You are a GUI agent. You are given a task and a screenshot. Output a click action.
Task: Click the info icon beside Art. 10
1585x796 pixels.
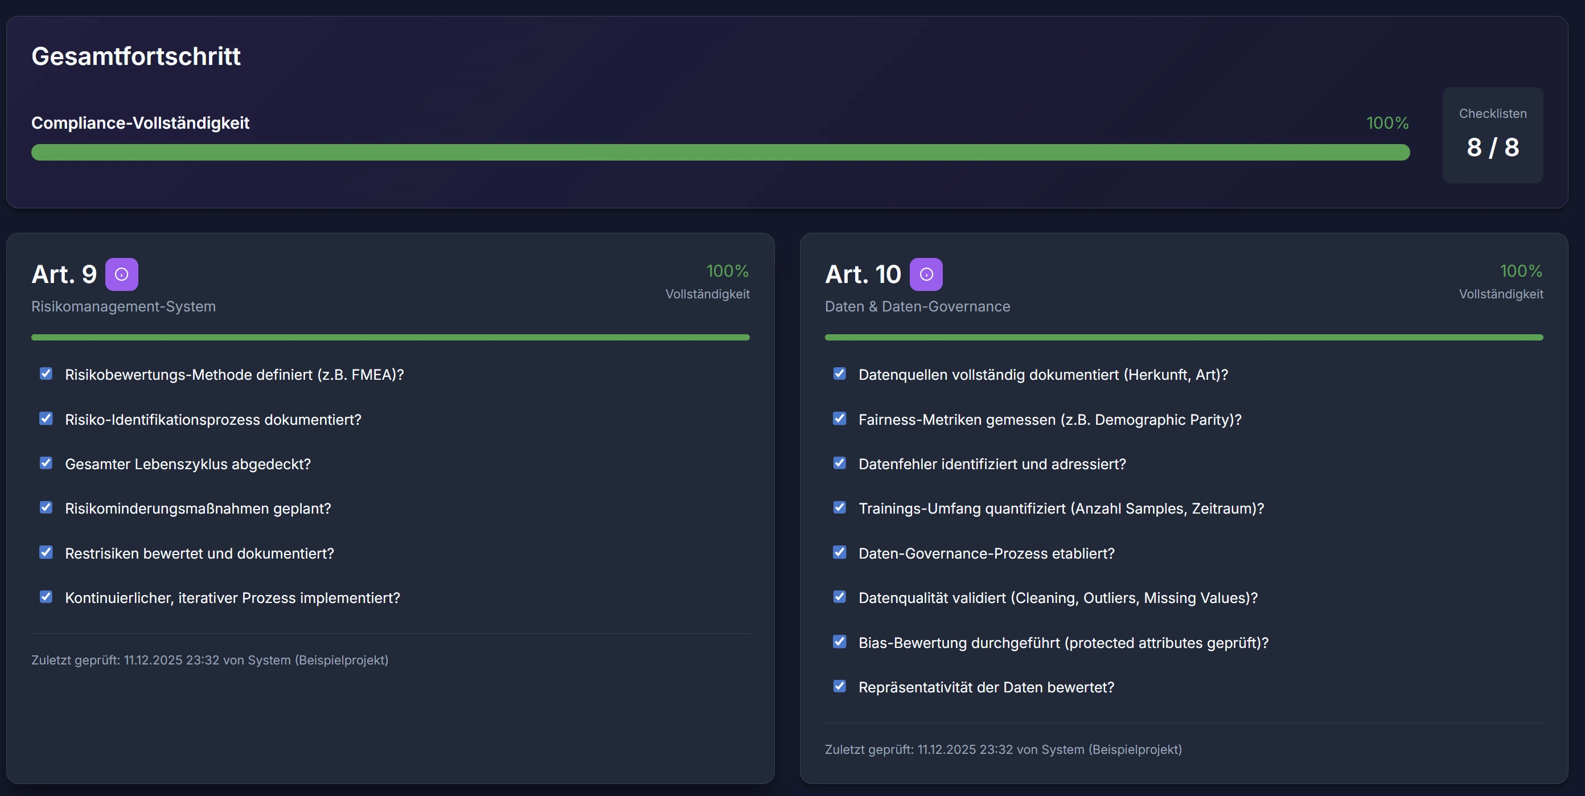(926, 274)
